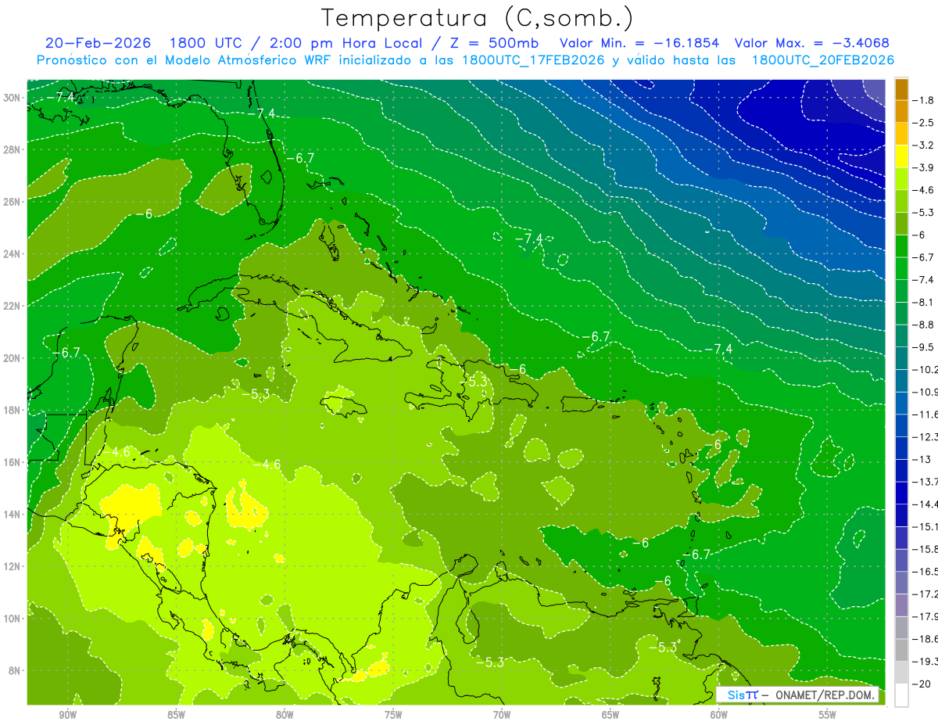Click the colorbar label "-1.8"
Image resolution: width=938 pixels, height=725 pixels.
[x=924, y=100]
